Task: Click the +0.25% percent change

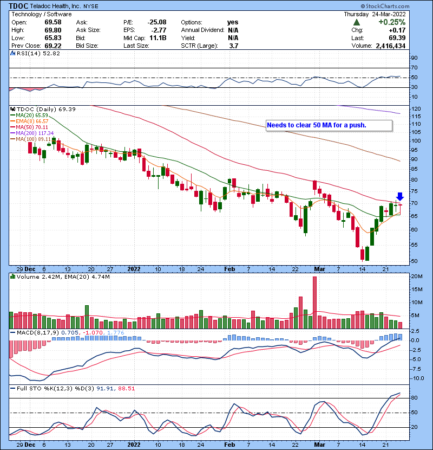Action: coord(392,22)
